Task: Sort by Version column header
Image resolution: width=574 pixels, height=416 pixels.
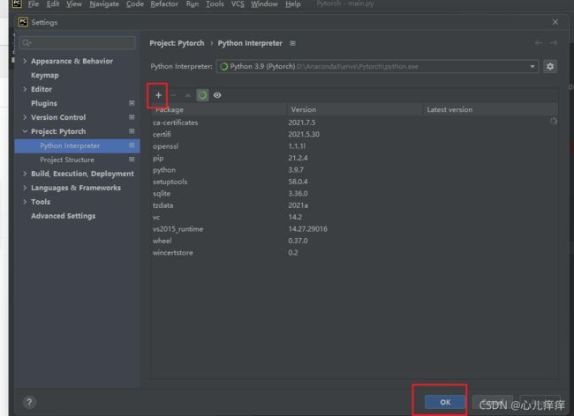Action: 355,109
